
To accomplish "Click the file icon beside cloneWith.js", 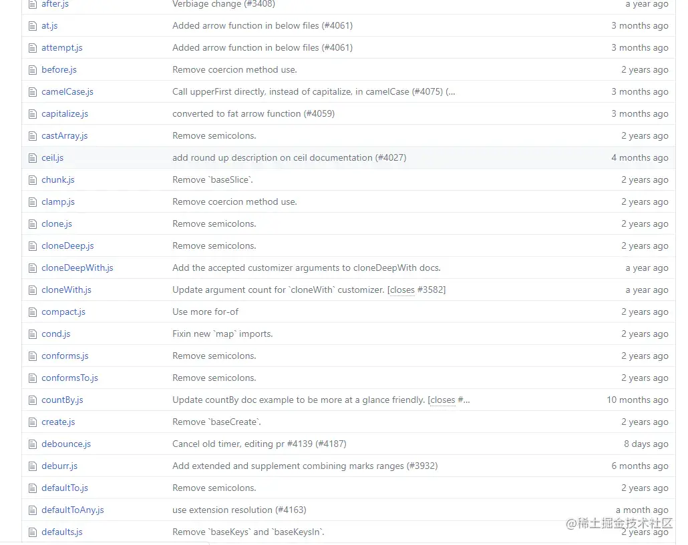I will point(33,290).
